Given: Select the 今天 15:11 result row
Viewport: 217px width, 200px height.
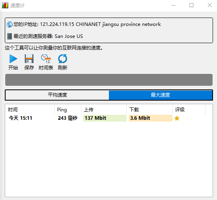Looking at the screenshot, I should (109, 118).
